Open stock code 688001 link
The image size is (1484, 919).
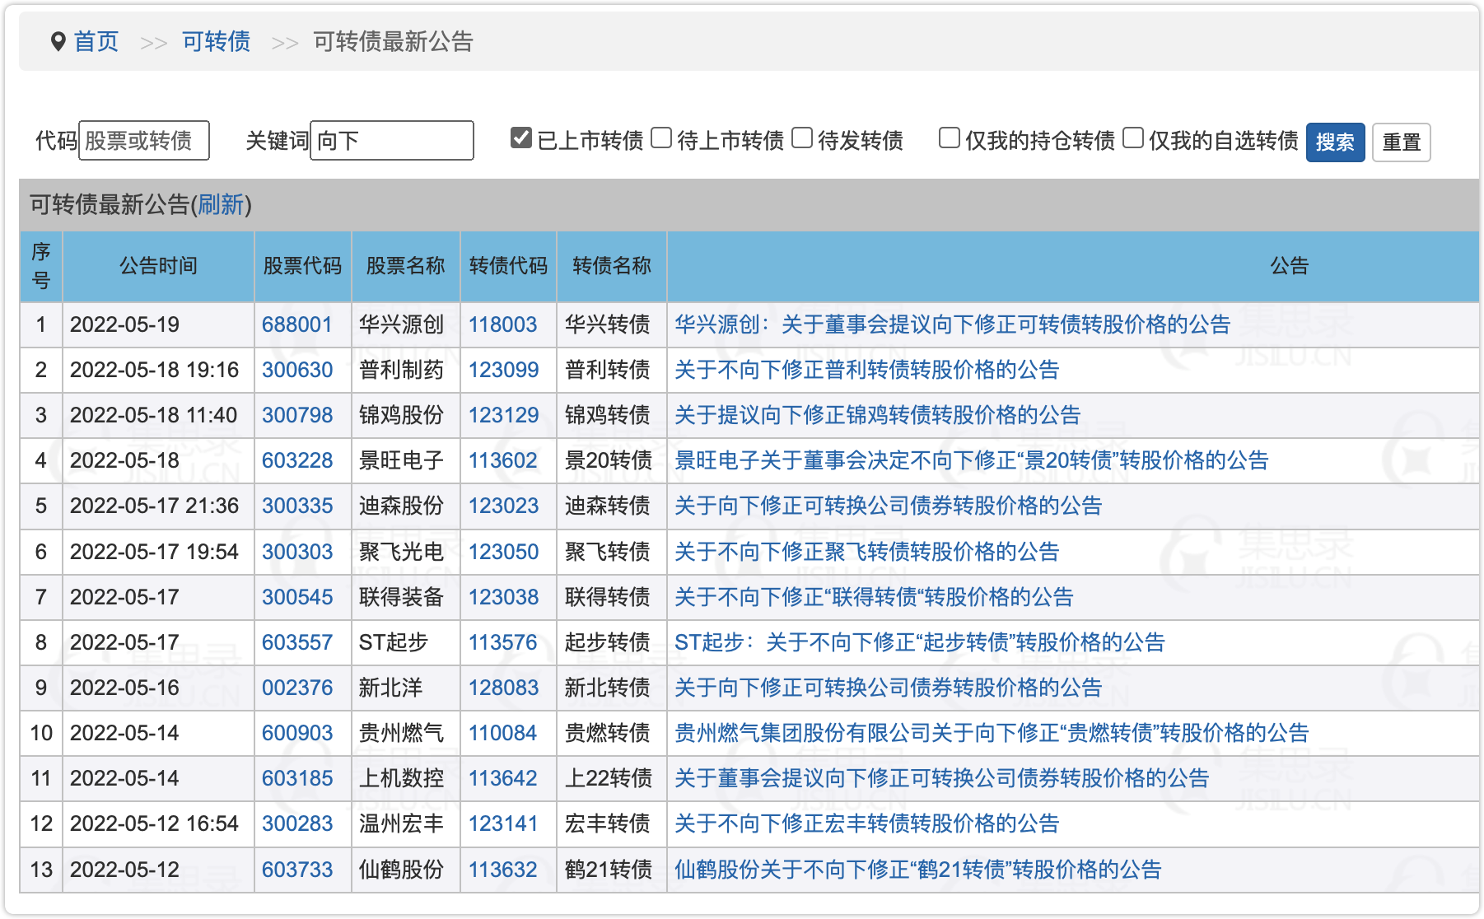pyautogui.click(x=296, y=324)
